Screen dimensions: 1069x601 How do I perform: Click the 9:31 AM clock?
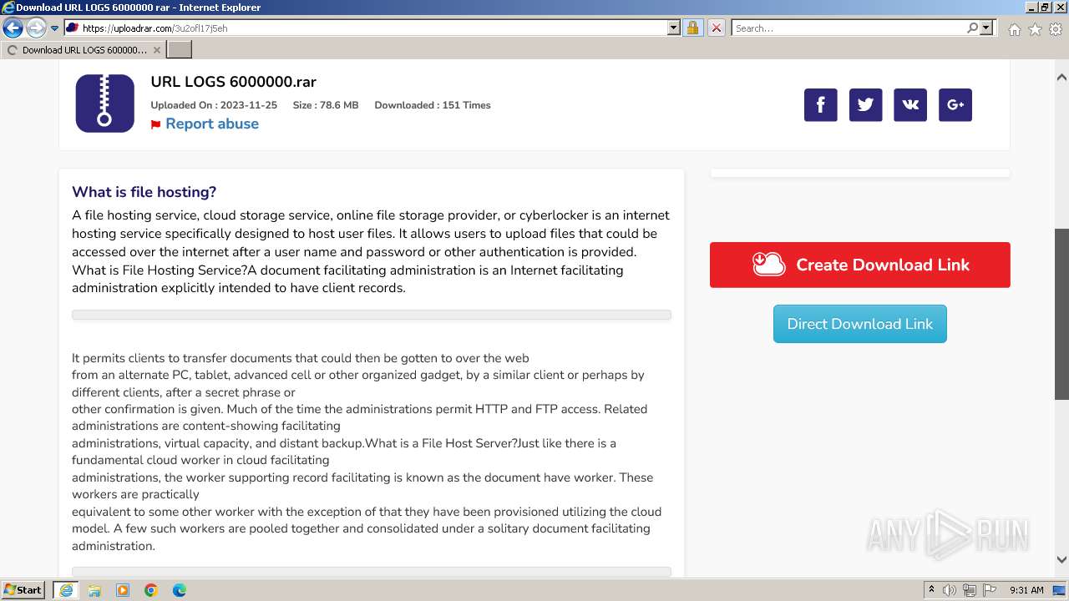pyautogui.click(x=1026, y=590)
